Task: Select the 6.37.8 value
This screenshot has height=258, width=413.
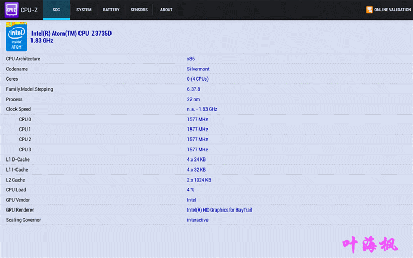Action: pos(193,89)
